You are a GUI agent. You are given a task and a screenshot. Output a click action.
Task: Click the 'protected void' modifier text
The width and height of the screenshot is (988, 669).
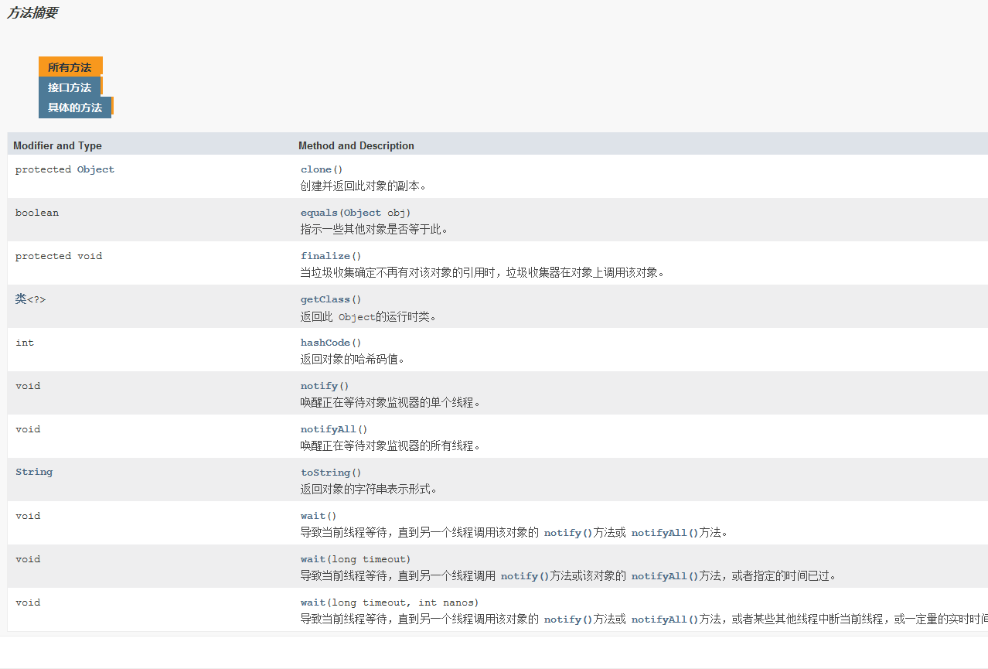pos(59,256)
